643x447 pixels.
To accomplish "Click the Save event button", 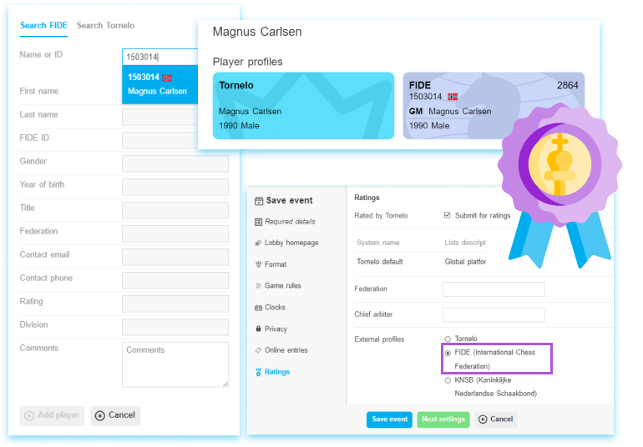I will (x=389, y=419).
